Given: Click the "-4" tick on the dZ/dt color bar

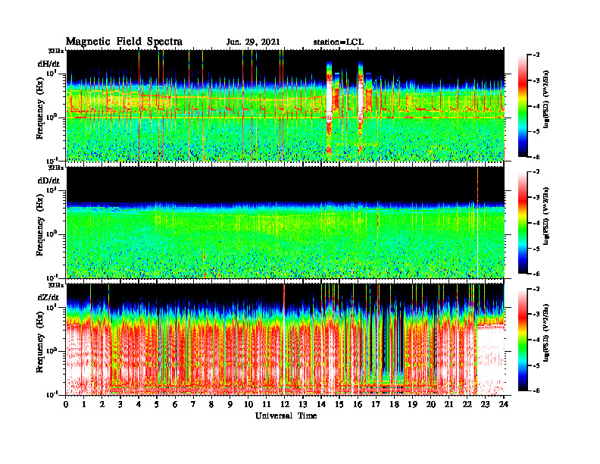Looking at the screenshot, I should 536,340.
